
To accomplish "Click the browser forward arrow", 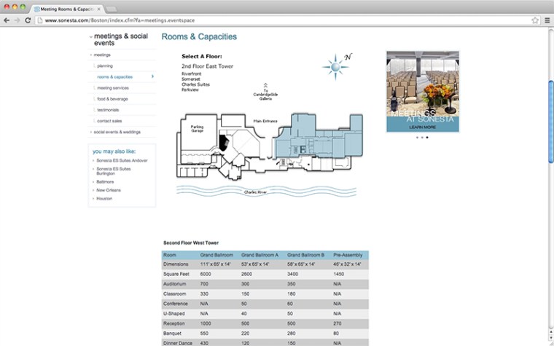I will 17,20.
